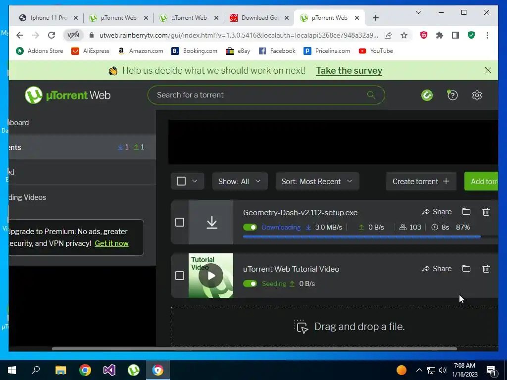Open the Dashboard sidebar item
This screenshot has width=507, height=380.
pyautogui.click(x=83, y=123)
